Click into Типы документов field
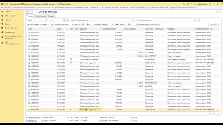 173,20
